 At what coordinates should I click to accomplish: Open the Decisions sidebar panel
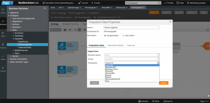point(3,23)
